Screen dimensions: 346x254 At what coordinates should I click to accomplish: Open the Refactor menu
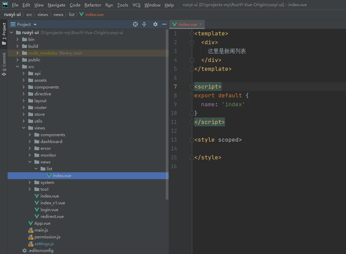[x=93, y=5]
